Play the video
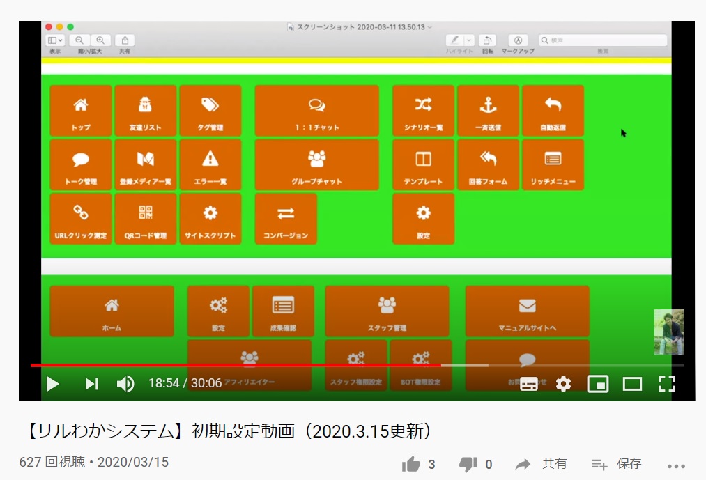Viewport: 706px width, 480px height. 53,384
